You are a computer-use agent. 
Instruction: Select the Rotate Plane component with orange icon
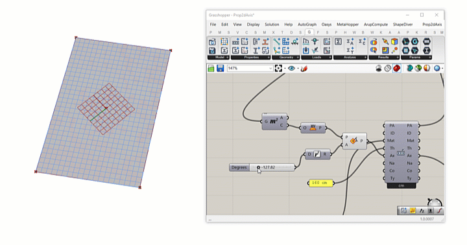point(354,141)
